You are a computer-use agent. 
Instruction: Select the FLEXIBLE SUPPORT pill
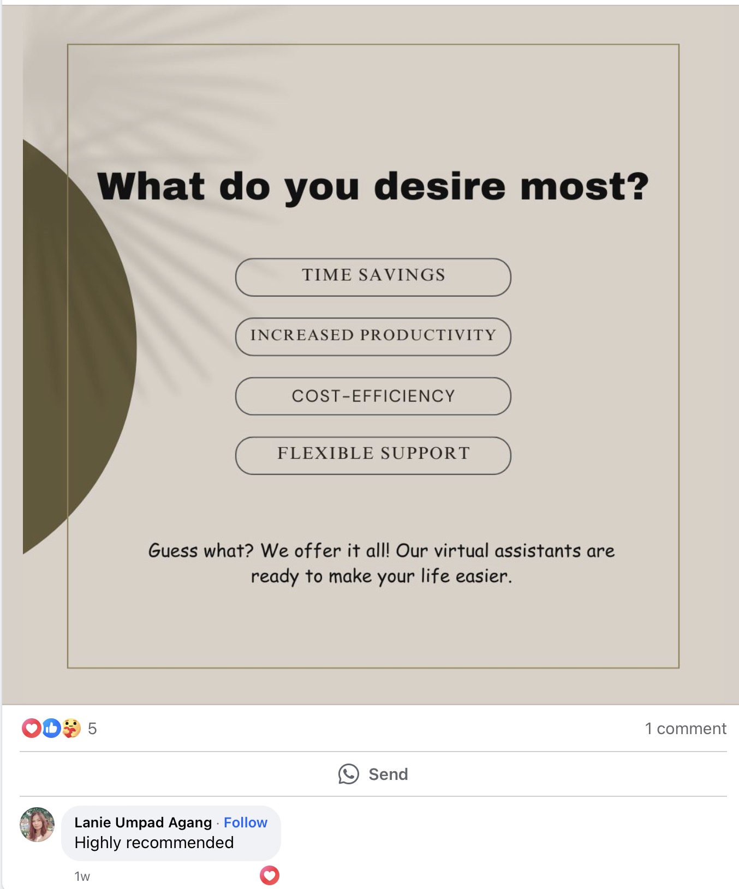(373, 455)
